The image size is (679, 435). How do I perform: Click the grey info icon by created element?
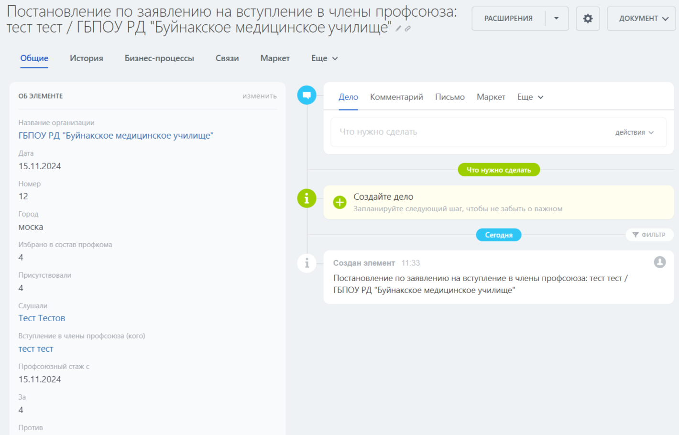click(307, 263)
